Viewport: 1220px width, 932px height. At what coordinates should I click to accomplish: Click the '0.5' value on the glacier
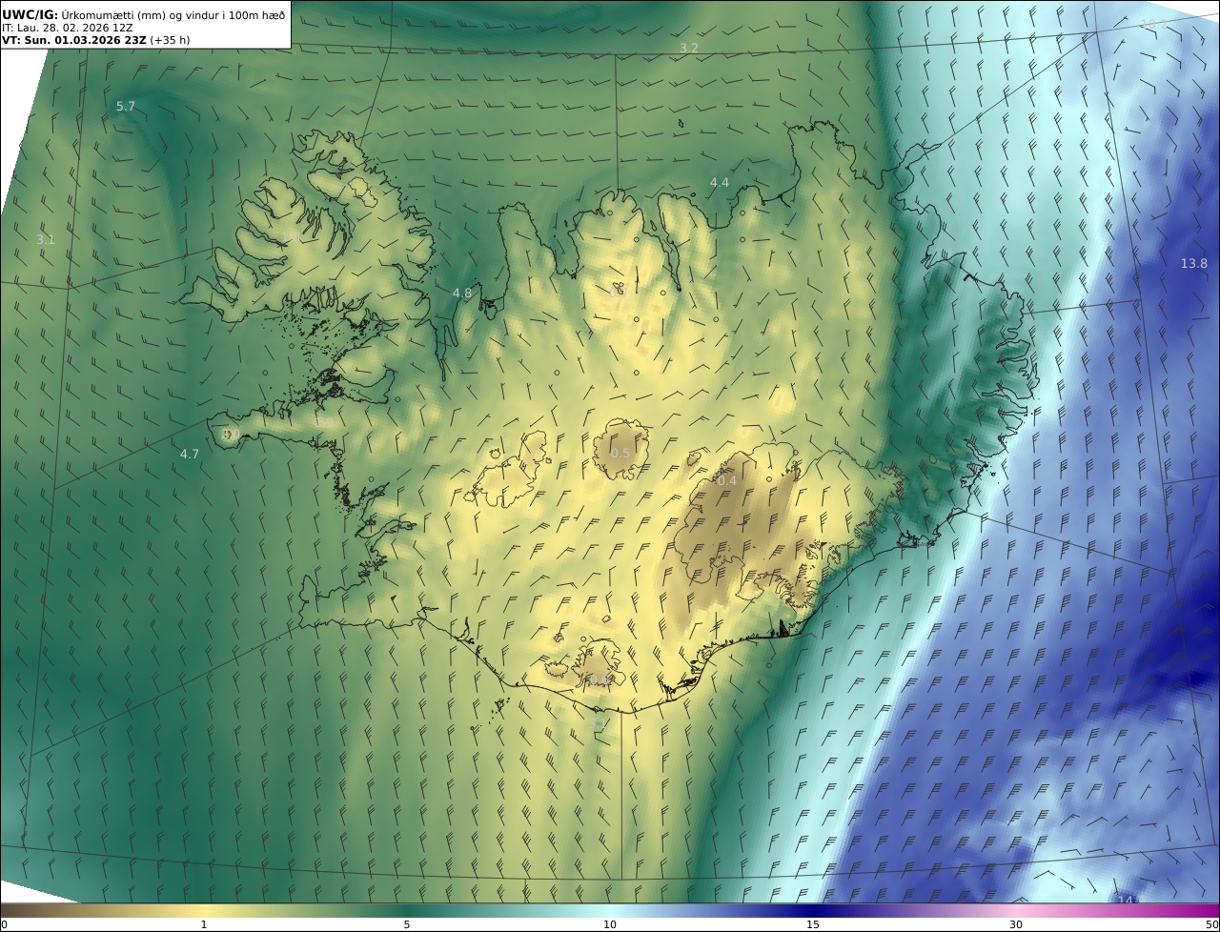tap(620, 454)
